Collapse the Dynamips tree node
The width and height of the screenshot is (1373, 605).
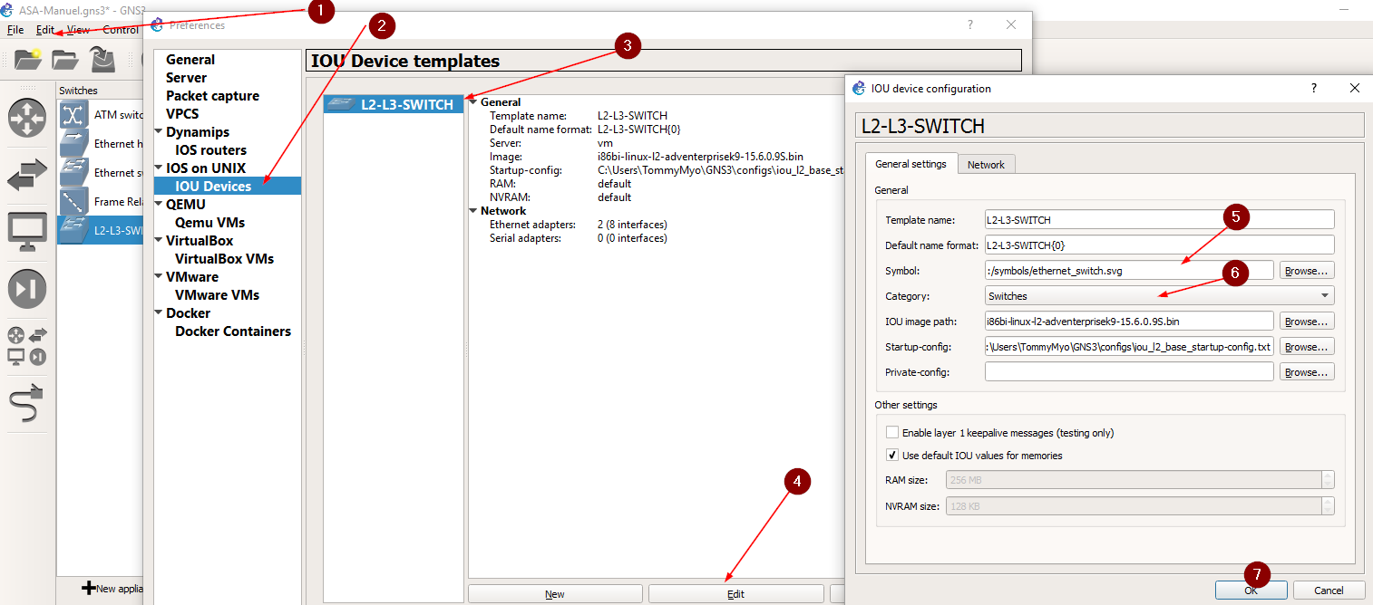pos(159,131)
